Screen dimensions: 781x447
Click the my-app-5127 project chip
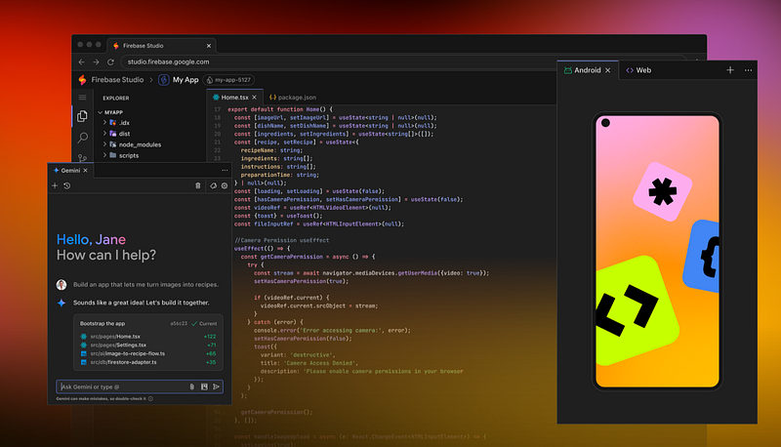coord(229,80)
